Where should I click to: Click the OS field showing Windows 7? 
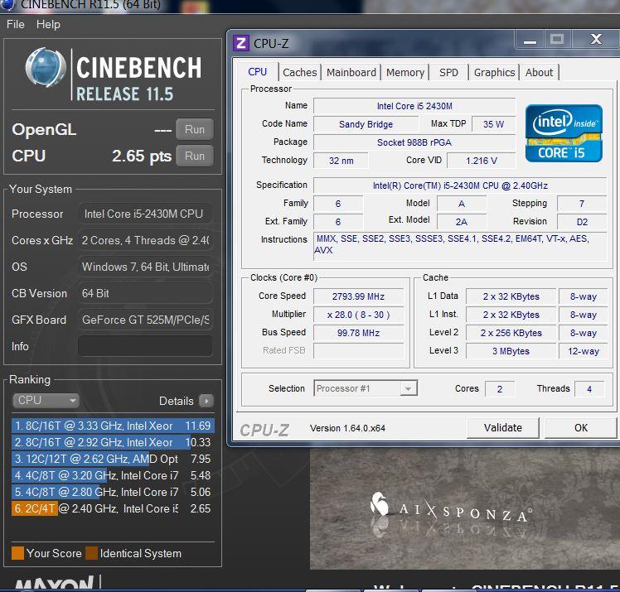coord(145,267)
